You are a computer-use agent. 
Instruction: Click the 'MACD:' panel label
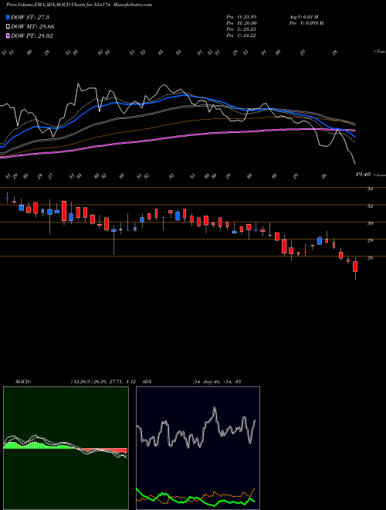pos(22,382)
